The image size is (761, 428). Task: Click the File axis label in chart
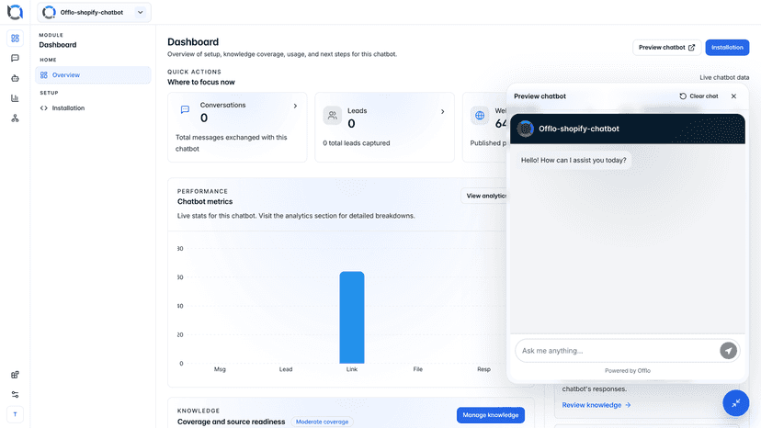418,369
